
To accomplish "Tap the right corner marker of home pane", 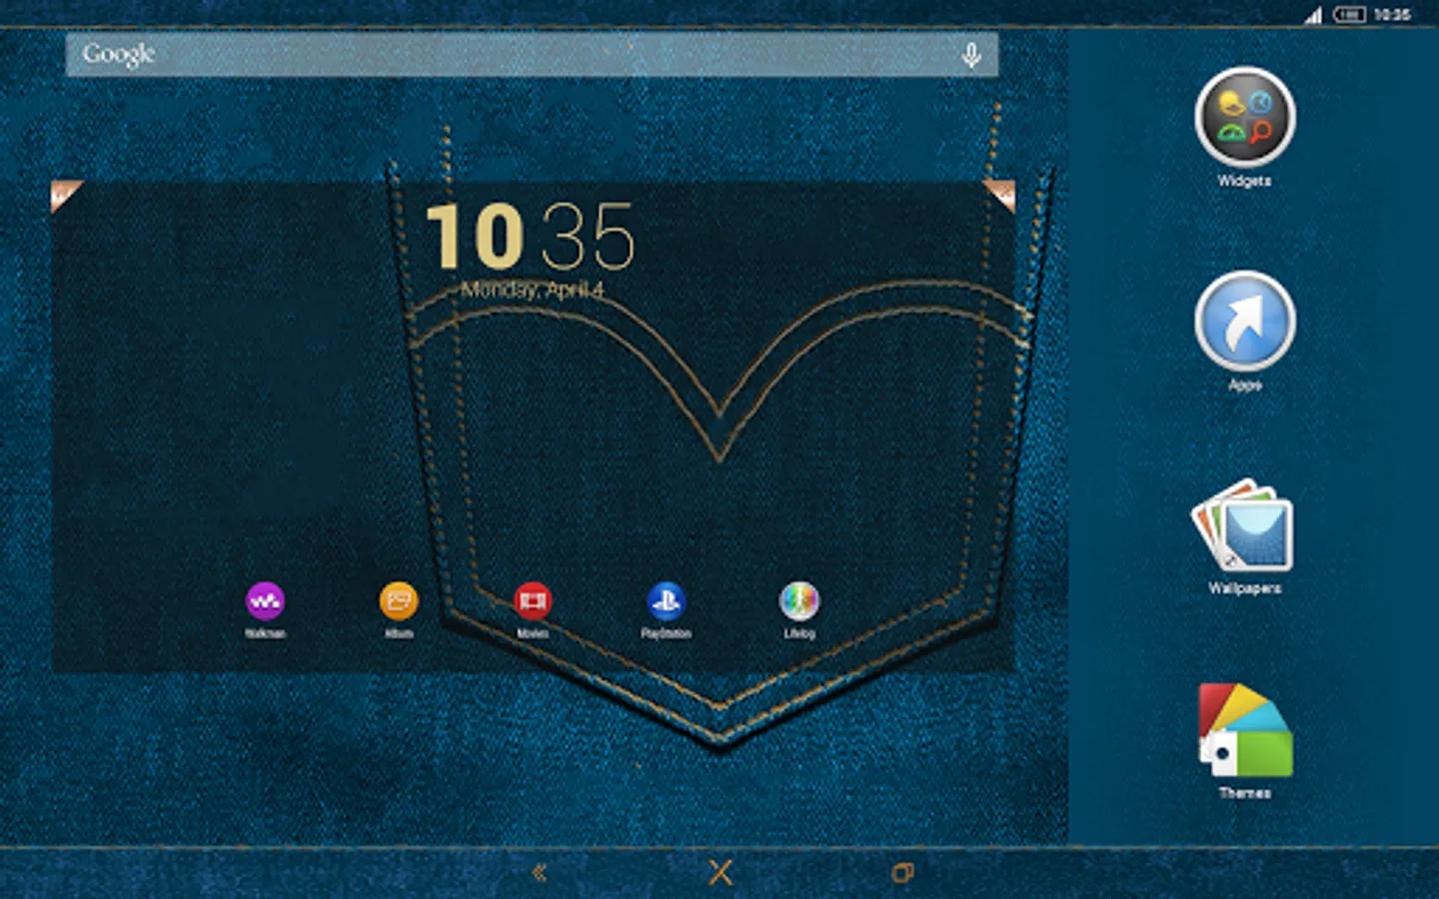I will tap(999, 196).
